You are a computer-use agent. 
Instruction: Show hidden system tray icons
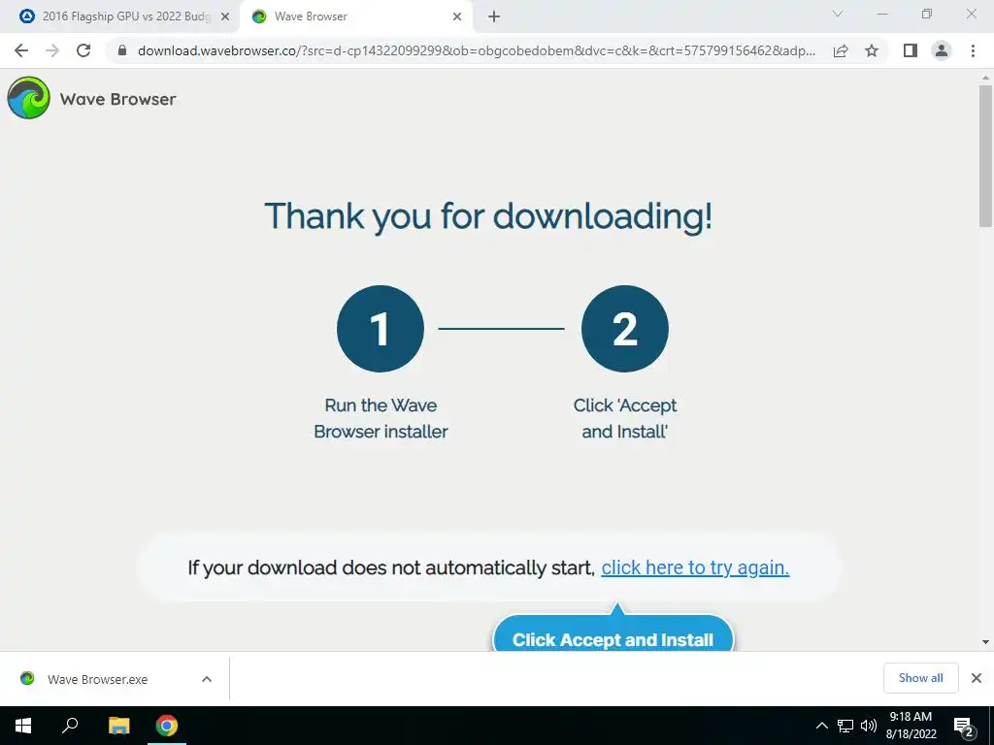(x=821, y=726)
